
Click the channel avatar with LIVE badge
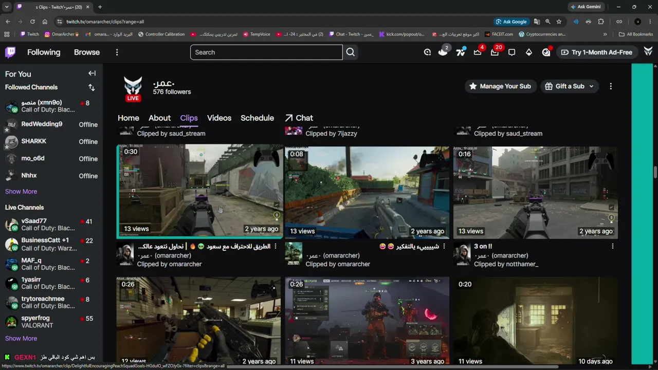[133, 89]
